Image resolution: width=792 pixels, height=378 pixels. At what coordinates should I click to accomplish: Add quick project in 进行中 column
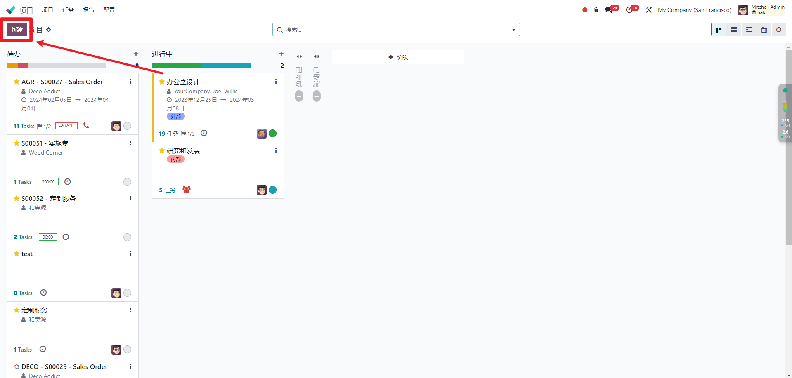[x=281, y=54]
